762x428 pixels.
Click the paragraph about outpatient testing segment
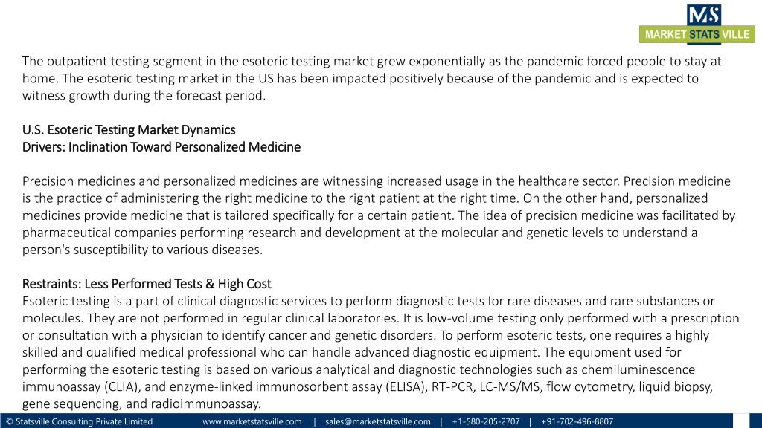372,78
